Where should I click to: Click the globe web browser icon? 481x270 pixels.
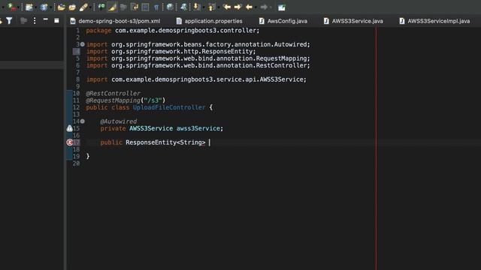point(170,7)
